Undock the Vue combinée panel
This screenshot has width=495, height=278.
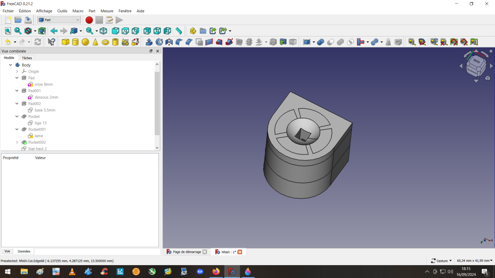tap(151, 51)
